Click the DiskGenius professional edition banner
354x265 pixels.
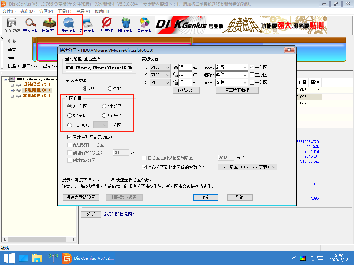pyautogui.click(x=241, y=25)
